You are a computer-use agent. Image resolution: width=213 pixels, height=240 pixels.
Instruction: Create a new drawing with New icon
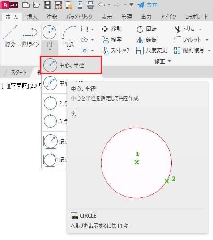(26, 5)
